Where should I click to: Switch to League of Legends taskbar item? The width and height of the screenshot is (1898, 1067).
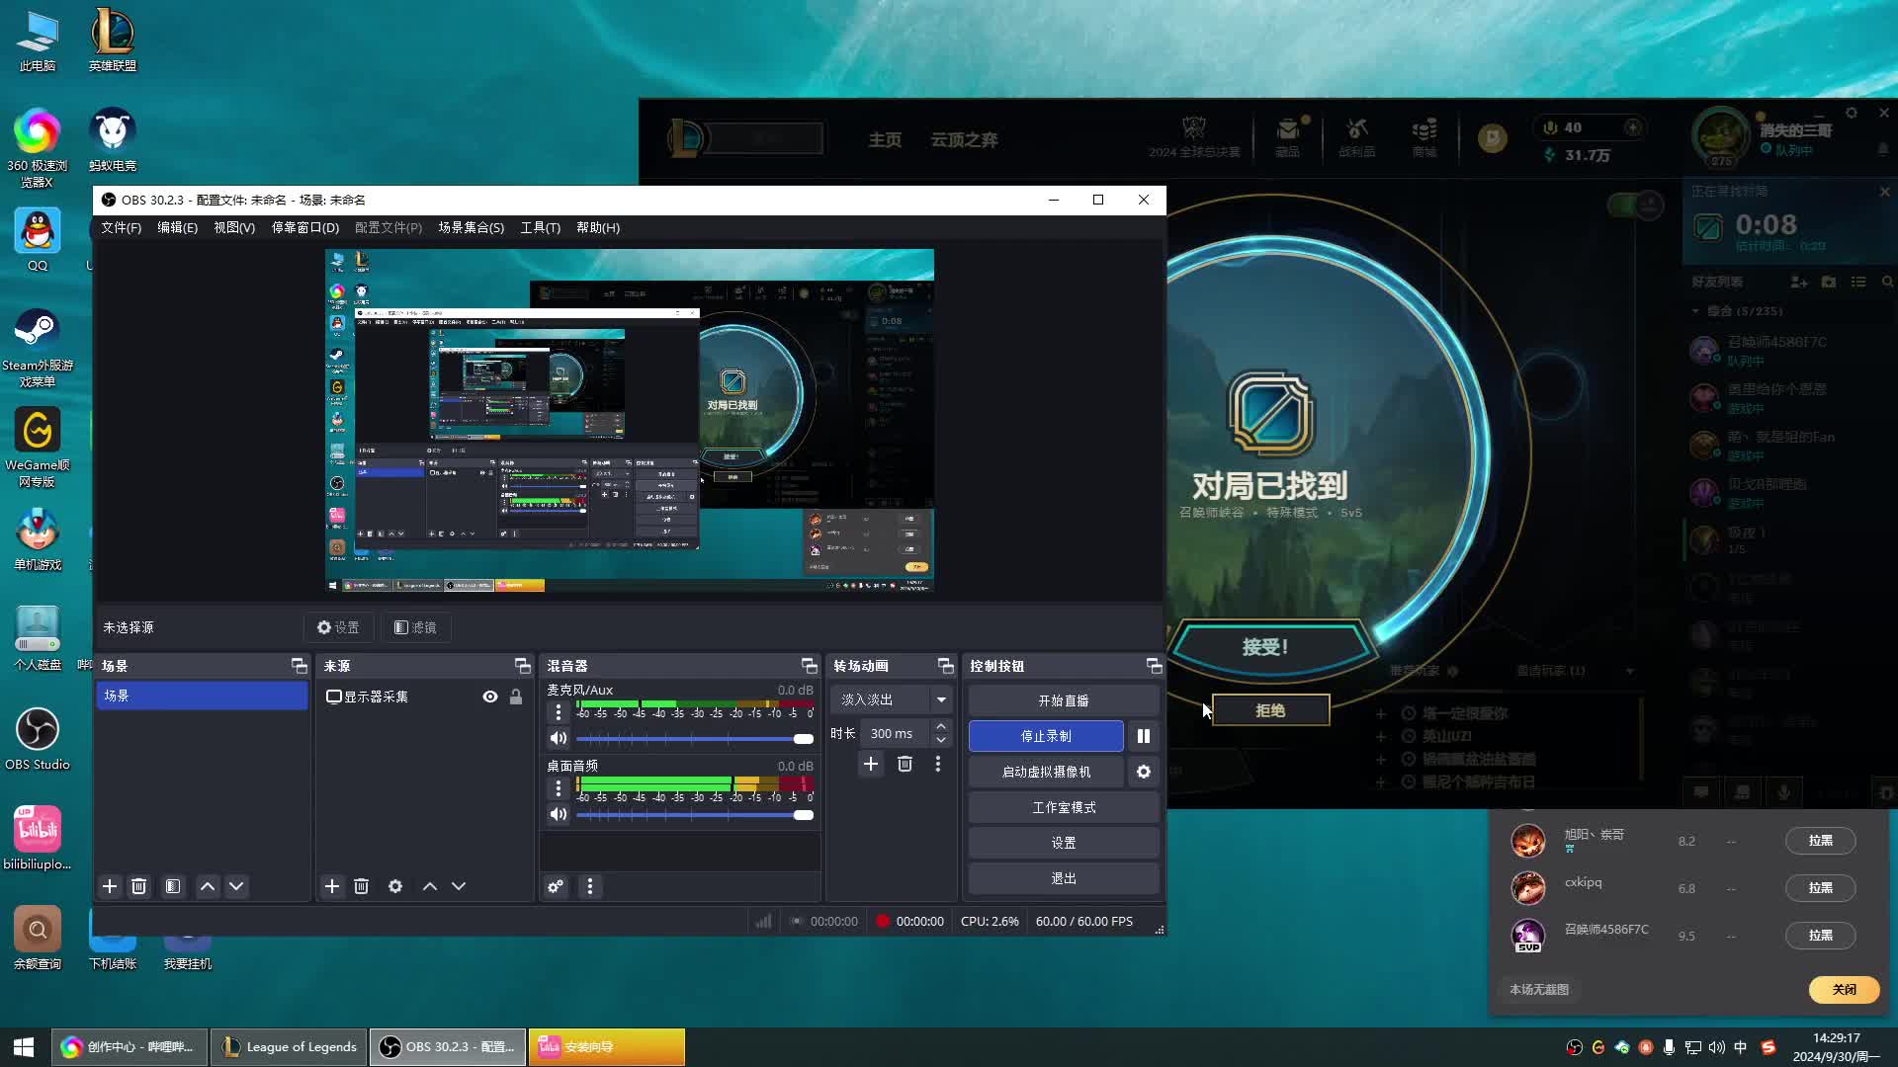click(x=289, y=1047)
